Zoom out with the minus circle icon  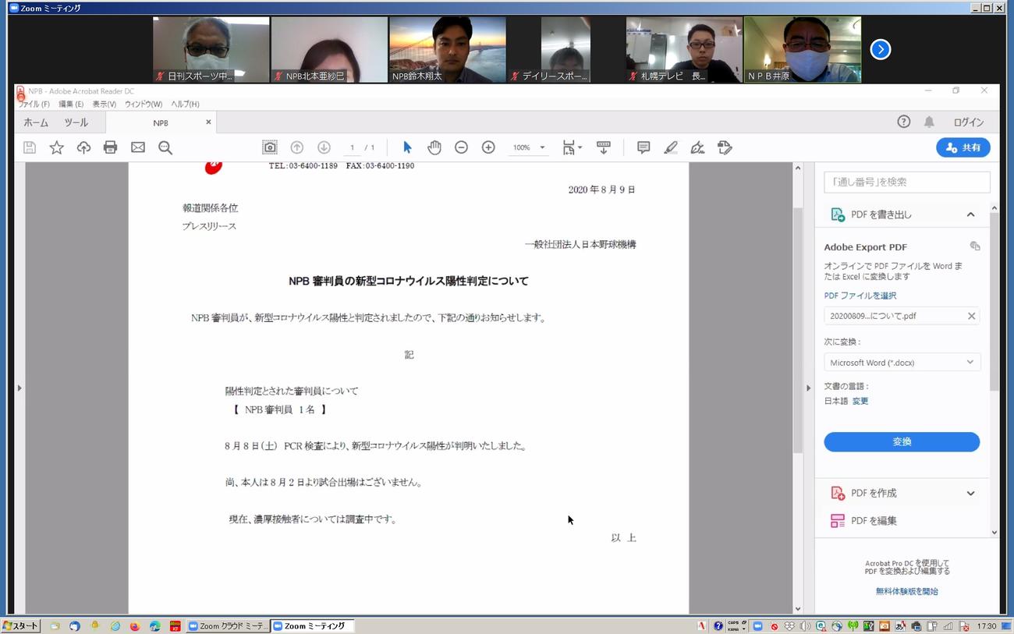coord(461,147)
